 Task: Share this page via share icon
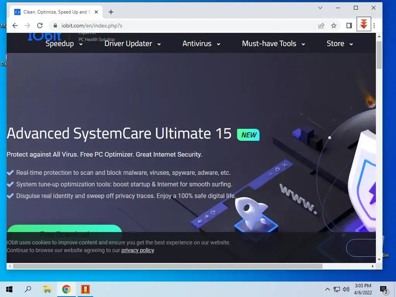(321, 26)
